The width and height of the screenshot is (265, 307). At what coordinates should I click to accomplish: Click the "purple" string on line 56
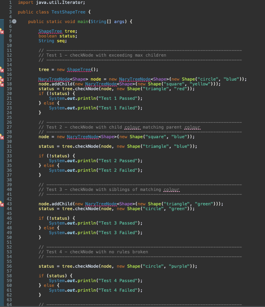tap(179, 266)
